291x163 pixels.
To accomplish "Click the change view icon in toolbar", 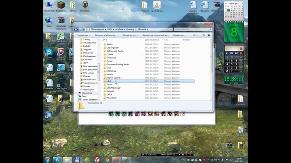I will (x=194, y=35).
